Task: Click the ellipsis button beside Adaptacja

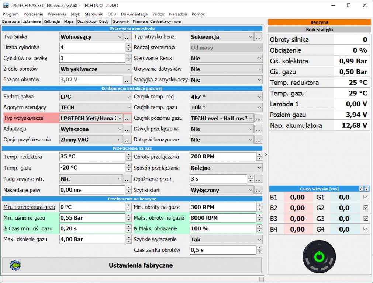Action: point(127,129)
